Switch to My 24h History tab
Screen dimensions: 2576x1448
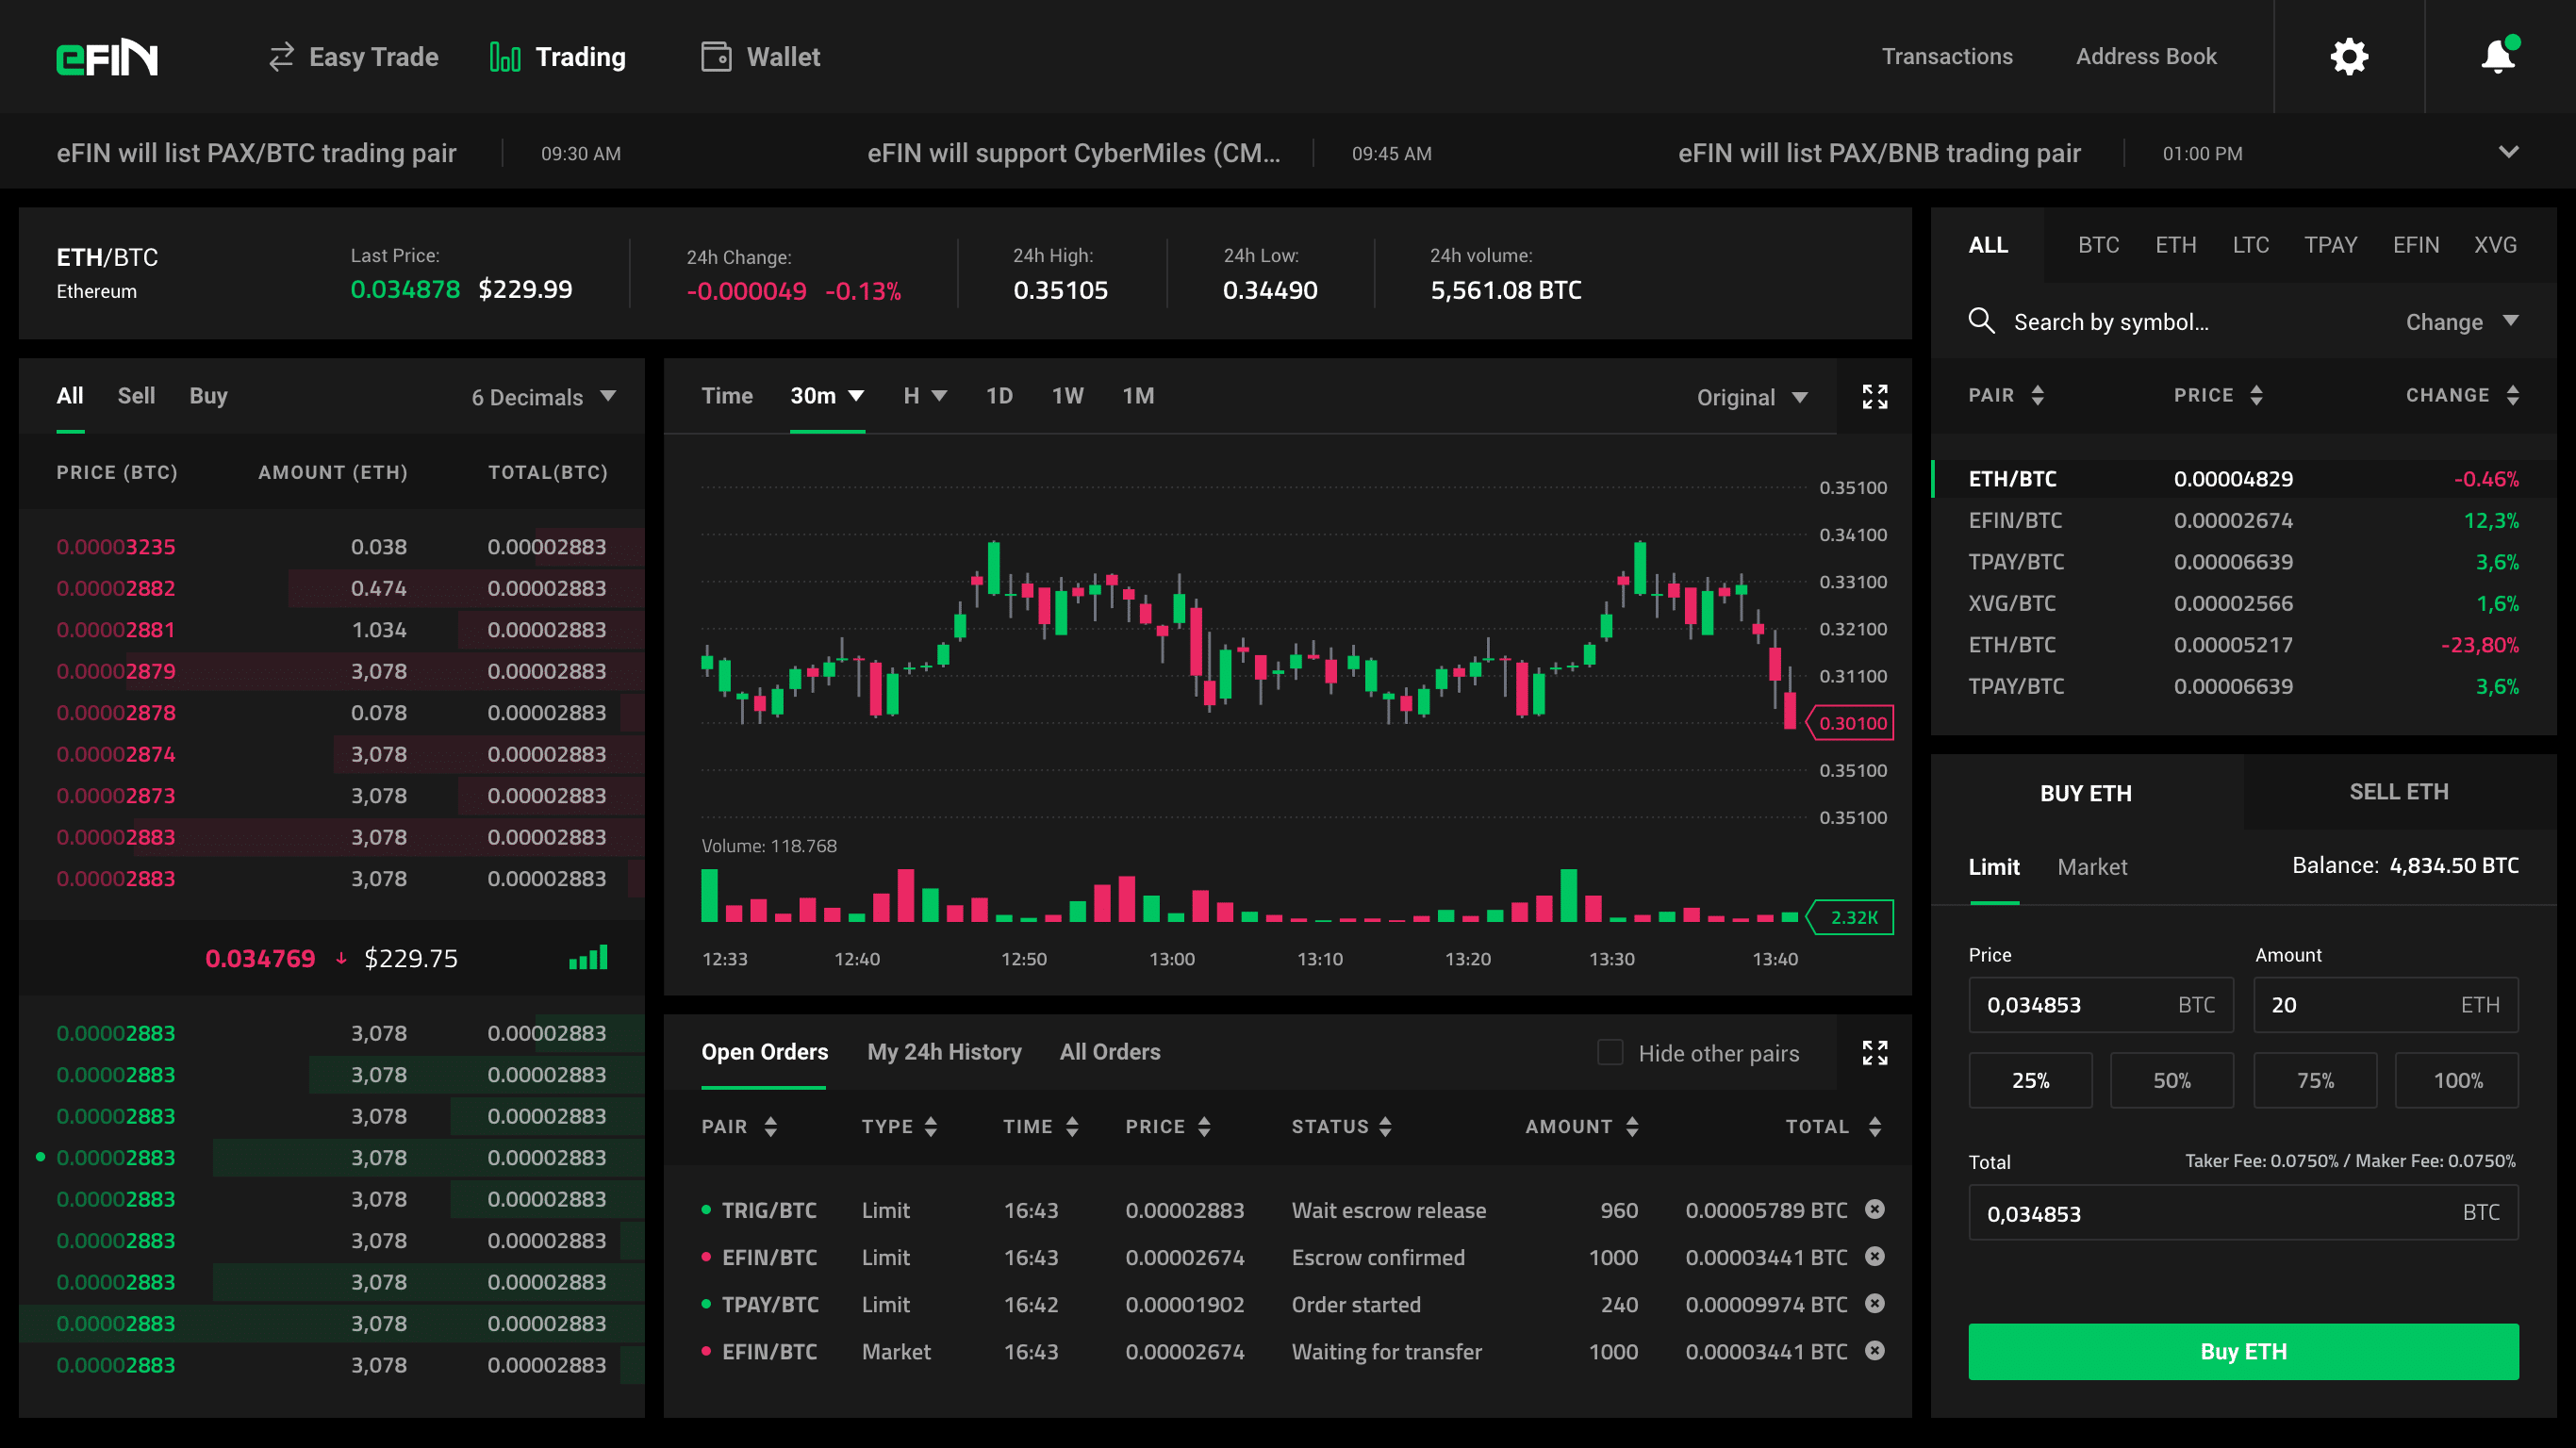pos(944,1052)
